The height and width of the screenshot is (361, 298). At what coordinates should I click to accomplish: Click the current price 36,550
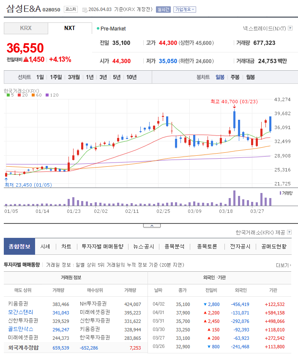coord(25,48)
